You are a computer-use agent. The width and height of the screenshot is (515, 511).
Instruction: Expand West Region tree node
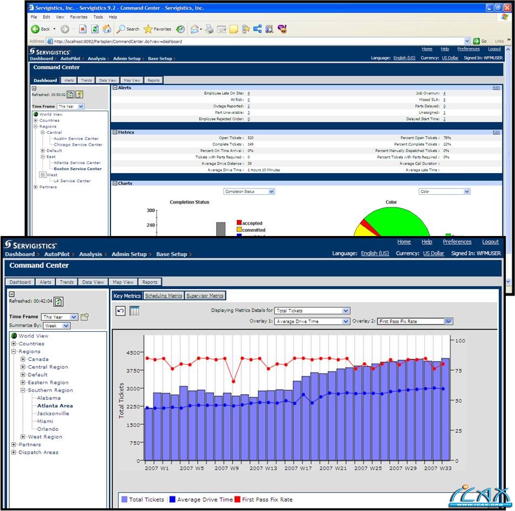pyautogui.click(x=23, y=437)
